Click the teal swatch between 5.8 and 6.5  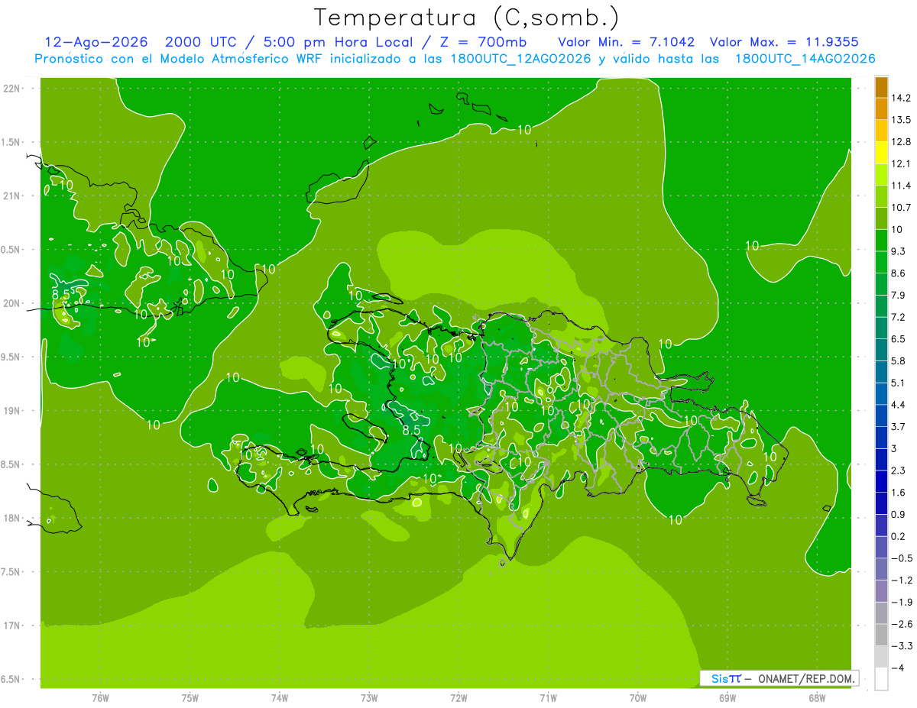(x=881, y=350)
